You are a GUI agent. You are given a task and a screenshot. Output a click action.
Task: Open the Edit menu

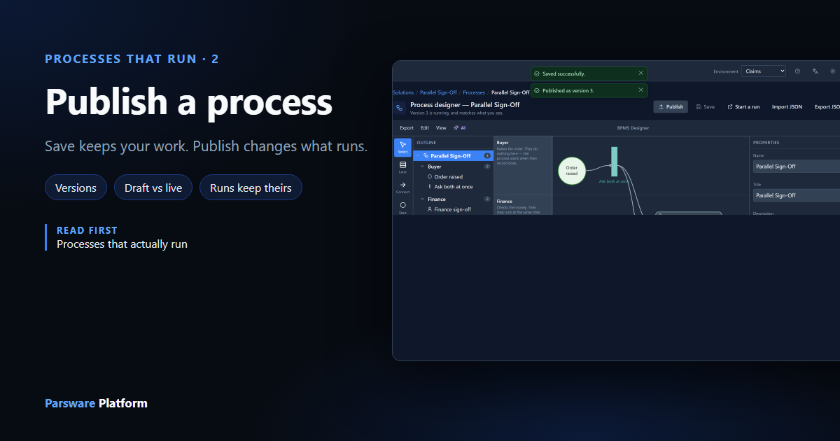pyautogui.click(x=425, y=128)
